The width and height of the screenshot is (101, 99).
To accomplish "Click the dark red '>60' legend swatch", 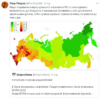I will click(21, 31).
